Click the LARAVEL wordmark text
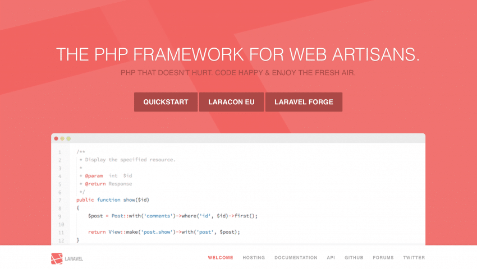The width and height of the screenshot is (477, 269). 74,259
